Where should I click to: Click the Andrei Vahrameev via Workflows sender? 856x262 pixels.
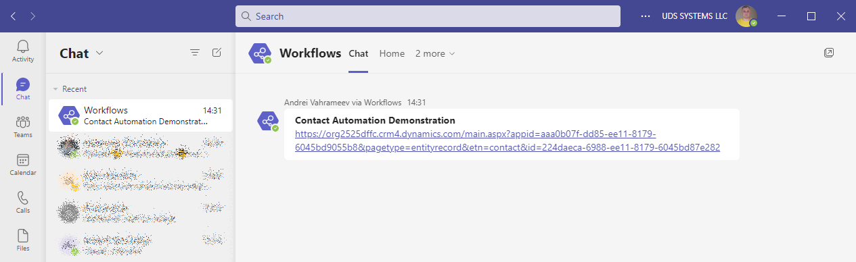pyautogui.click(x=343, y=102)
